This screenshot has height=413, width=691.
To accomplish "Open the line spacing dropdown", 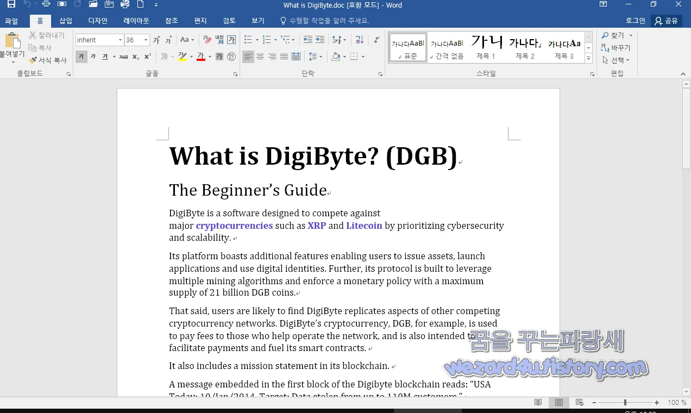I will 316,56.
